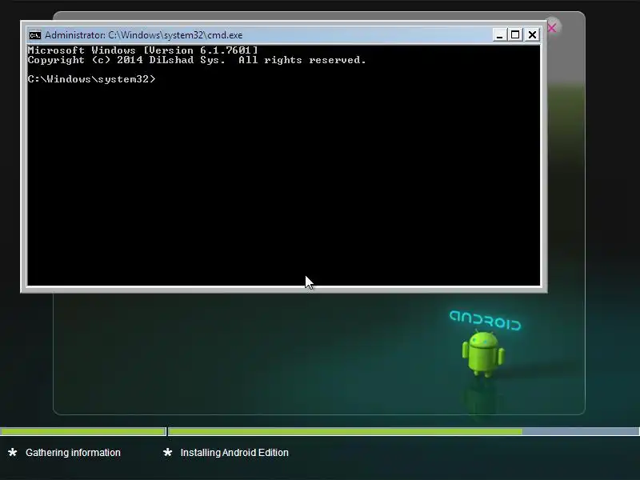Click the asterisk beside Installing Android Edition
Screen dimensions: 640x480
point(167,452)
